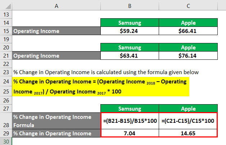Click the Select All corner triangle
This screenshot has width=226, height=145.
click(8, 6)
